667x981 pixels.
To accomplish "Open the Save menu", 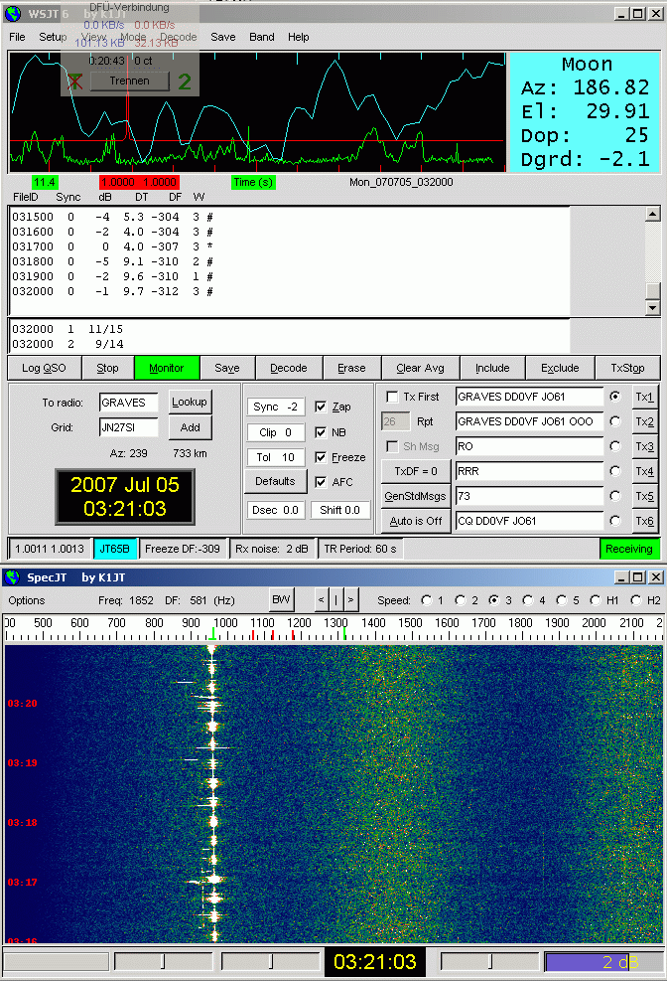I will coord(223,37).
